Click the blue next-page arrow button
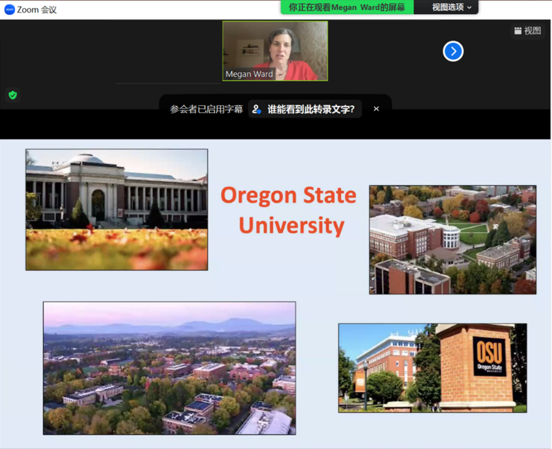Screen dimensions: 552x449 453,51
